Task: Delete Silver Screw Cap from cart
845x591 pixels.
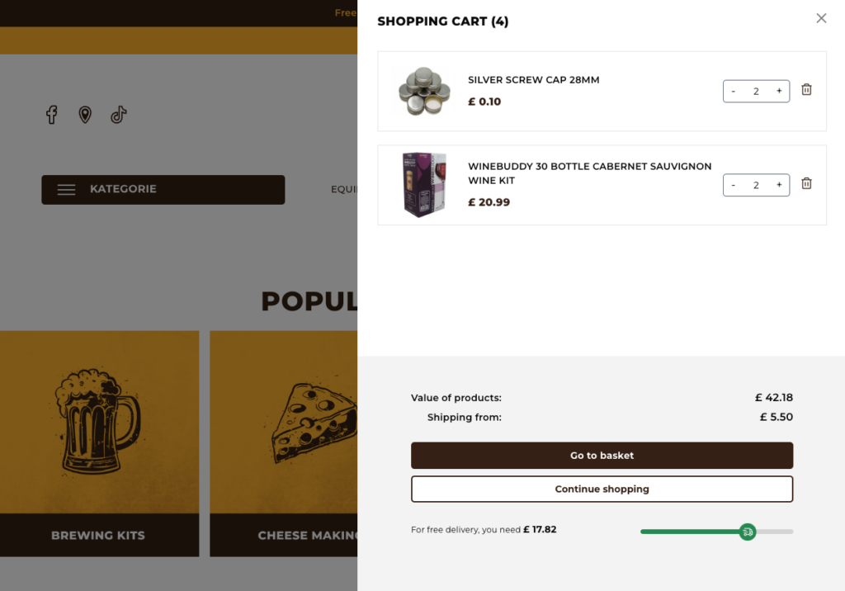Action: (x=806, y=89)
